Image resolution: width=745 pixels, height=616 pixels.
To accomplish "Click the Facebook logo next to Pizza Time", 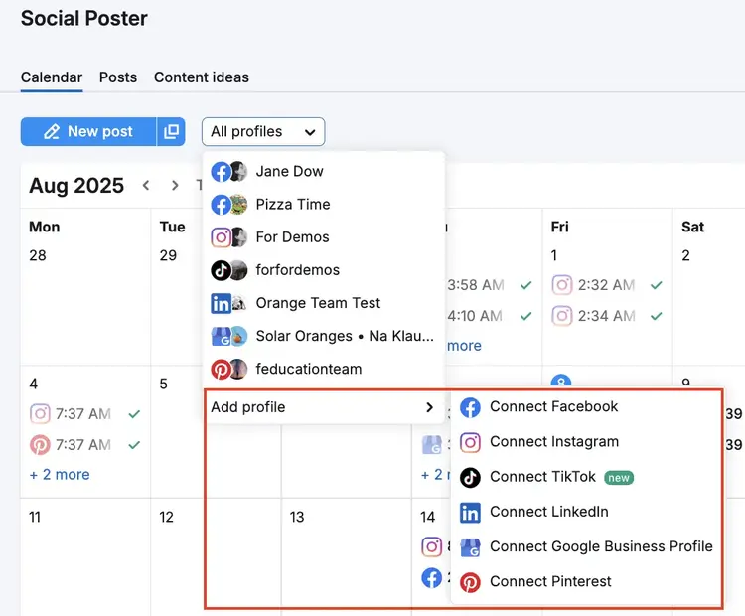I will 221,205.
